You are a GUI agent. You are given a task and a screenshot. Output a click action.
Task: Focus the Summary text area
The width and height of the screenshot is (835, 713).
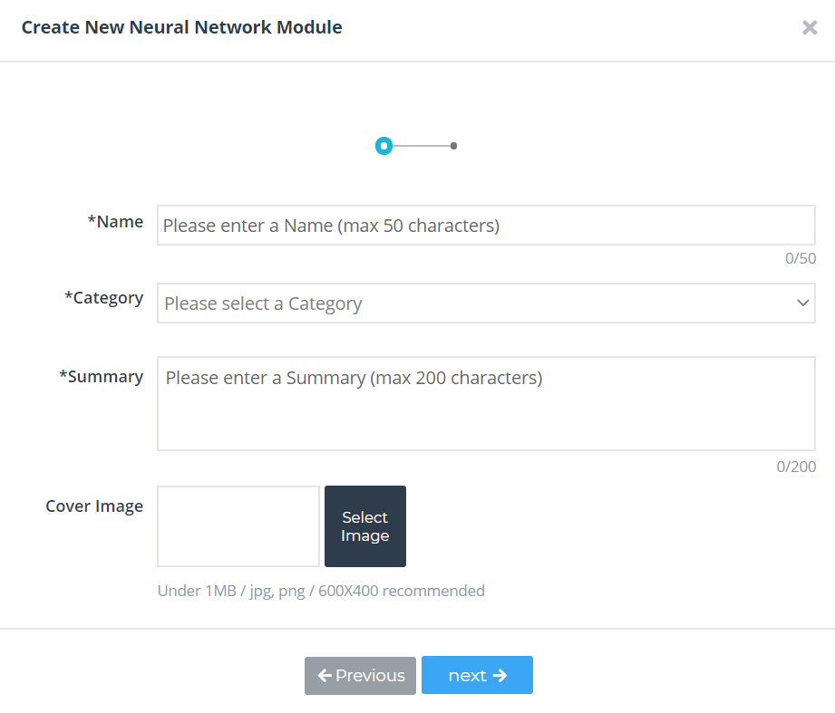(486, 404)
